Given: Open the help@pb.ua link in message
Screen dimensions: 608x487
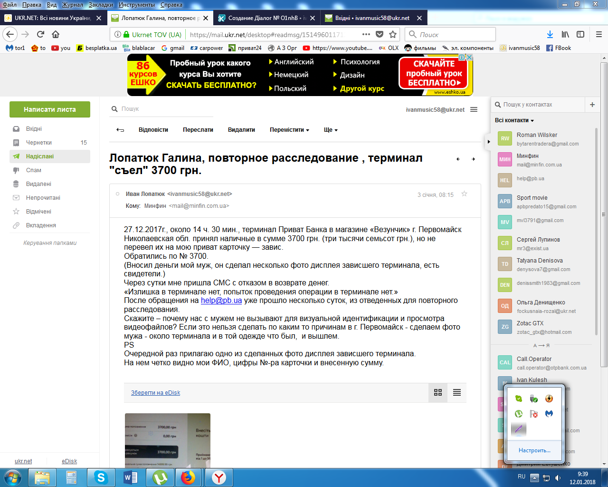Looking at the screenshot, I should point(221,300).
